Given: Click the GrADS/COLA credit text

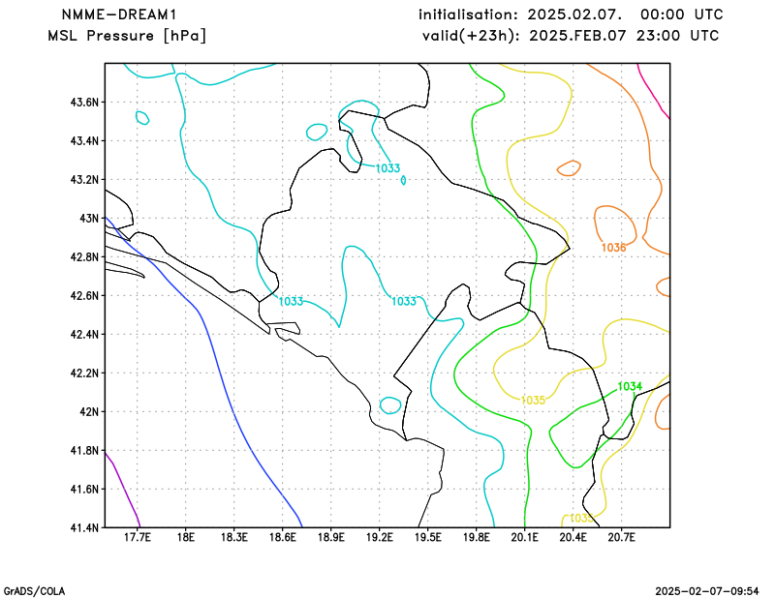Looking at the screenshot, I should 34,591.
